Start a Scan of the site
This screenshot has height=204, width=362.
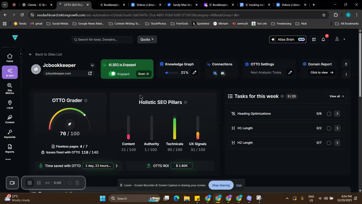(x=144, y=74)
